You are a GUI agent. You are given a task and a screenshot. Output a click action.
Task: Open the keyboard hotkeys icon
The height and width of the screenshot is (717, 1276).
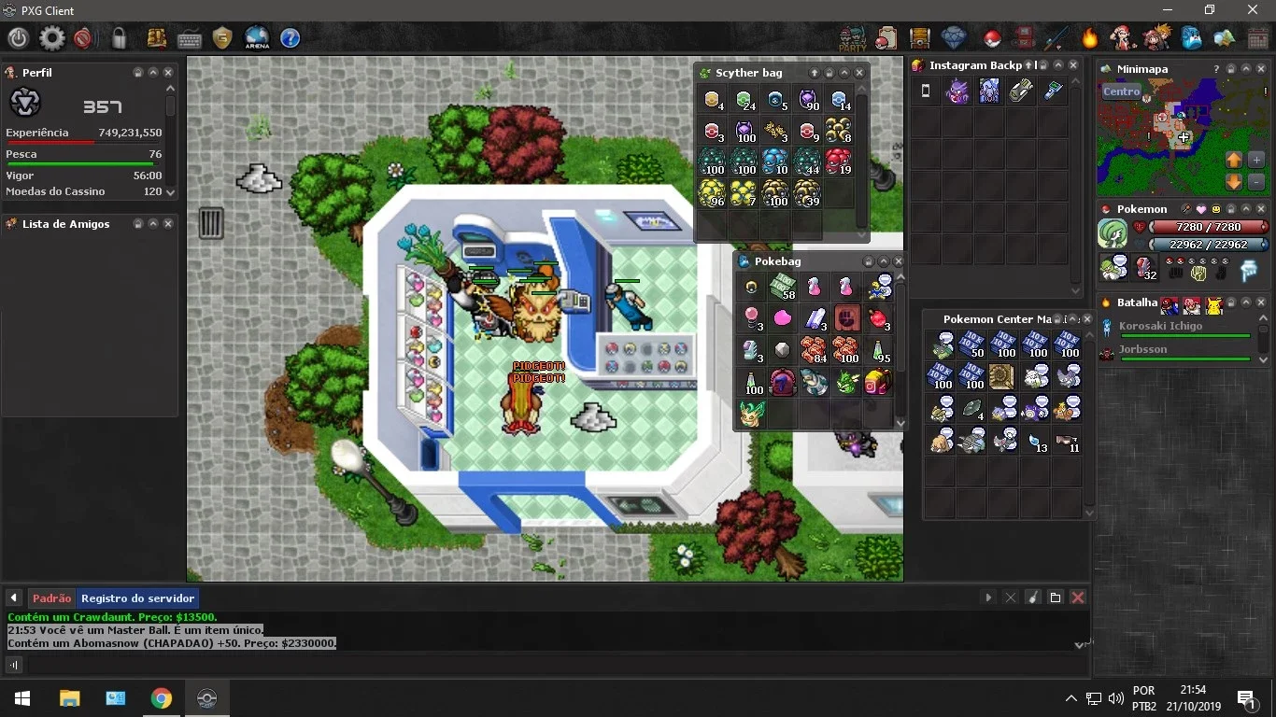point(190,39)
